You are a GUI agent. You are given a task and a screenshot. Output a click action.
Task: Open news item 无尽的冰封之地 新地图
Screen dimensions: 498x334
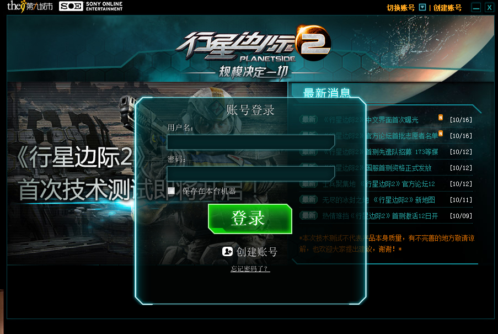(378, 200)
